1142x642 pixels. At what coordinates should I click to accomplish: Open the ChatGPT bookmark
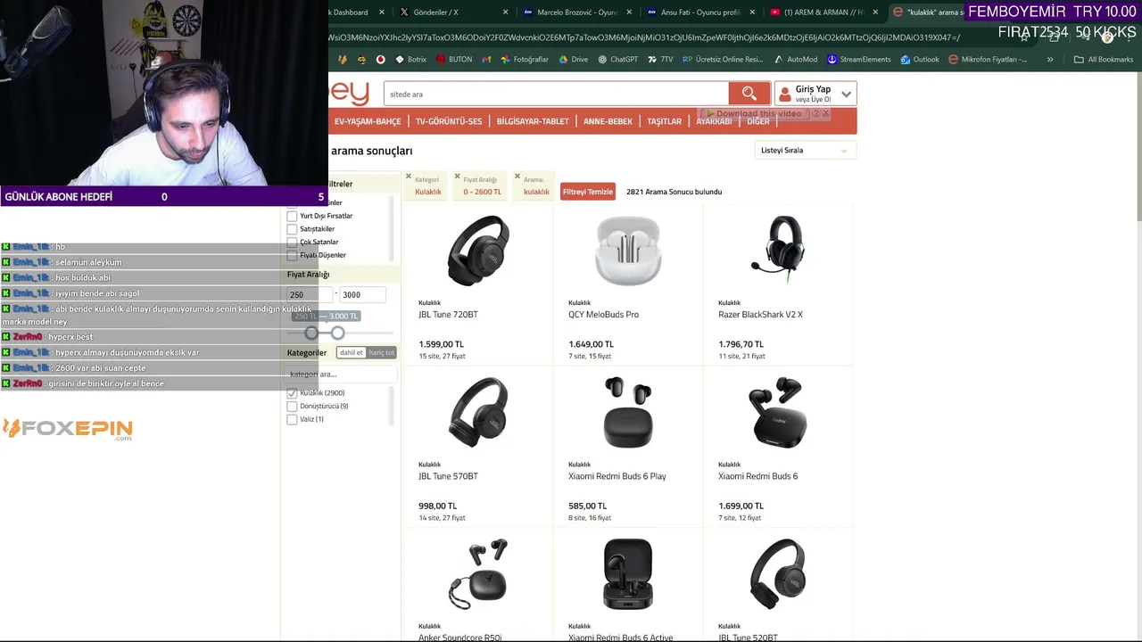coord(617,60)
